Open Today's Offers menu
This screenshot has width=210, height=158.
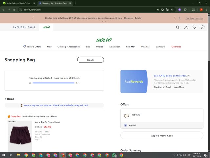click(32, 47)
